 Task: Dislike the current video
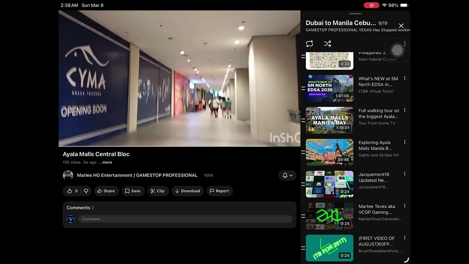86,191
